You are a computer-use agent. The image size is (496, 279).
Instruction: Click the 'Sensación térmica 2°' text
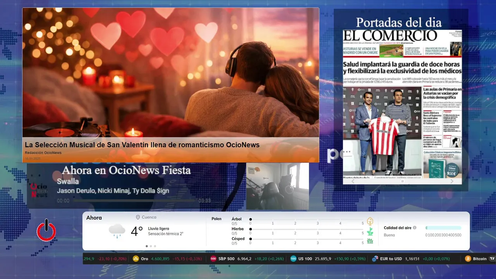coord(165,234)
